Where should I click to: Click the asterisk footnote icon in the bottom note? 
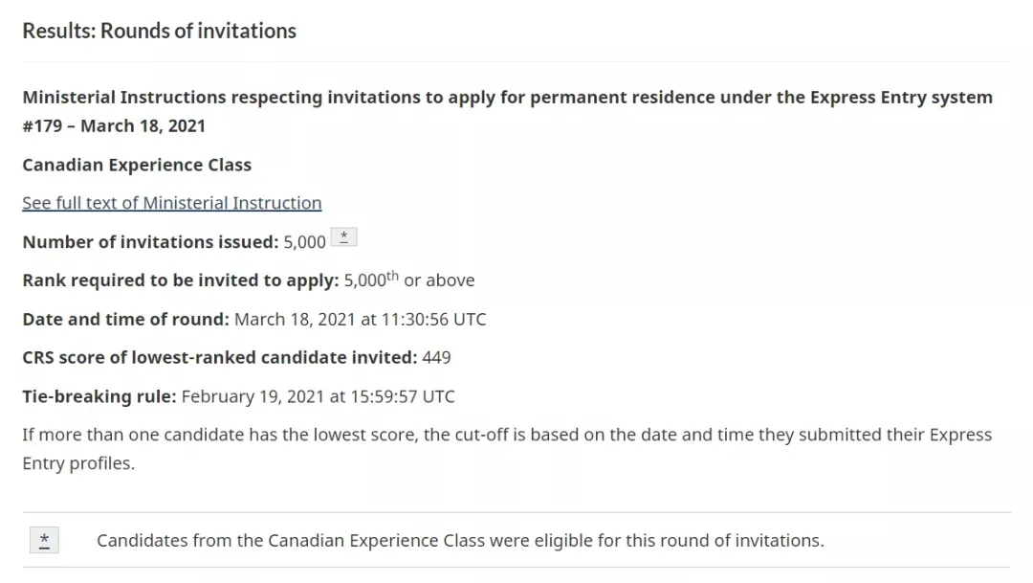44,540
